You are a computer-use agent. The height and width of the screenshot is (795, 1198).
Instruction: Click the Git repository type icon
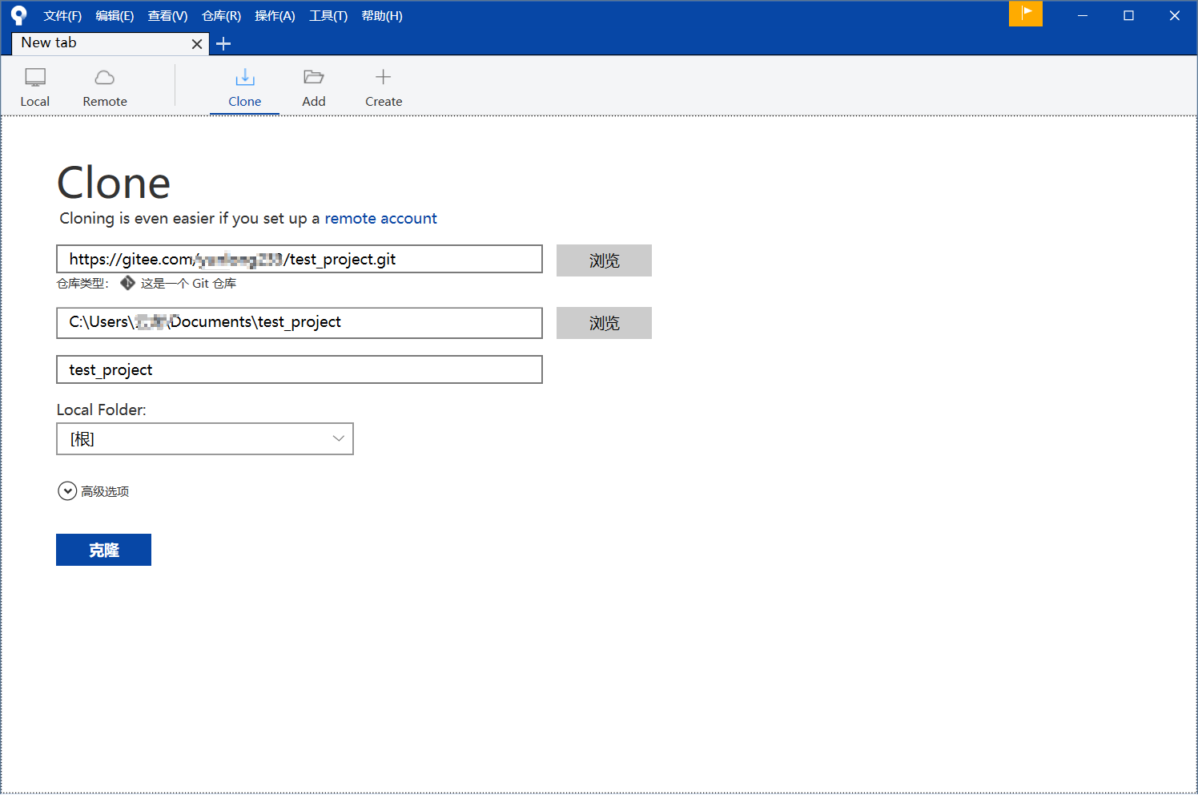click(127, 283)
